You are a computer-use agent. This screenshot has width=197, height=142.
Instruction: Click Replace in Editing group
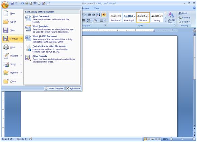184,18
